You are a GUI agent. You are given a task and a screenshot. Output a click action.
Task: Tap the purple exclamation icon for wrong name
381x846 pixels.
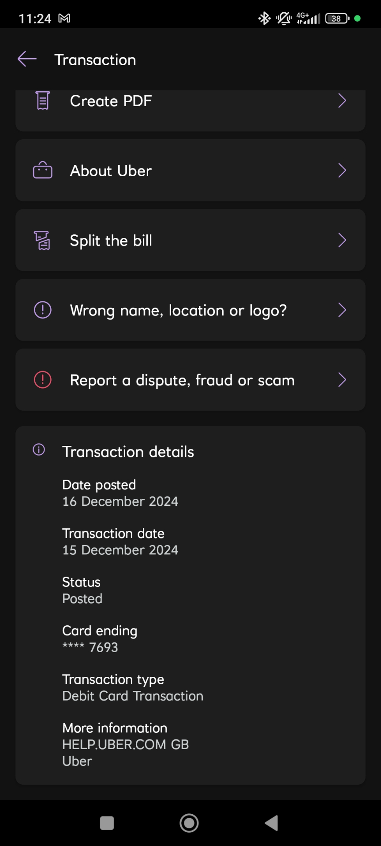(x=43, y=310)
